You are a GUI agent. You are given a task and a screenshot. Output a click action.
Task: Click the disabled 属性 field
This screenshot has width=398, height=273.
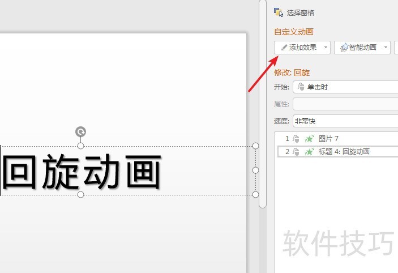(345, 104)
